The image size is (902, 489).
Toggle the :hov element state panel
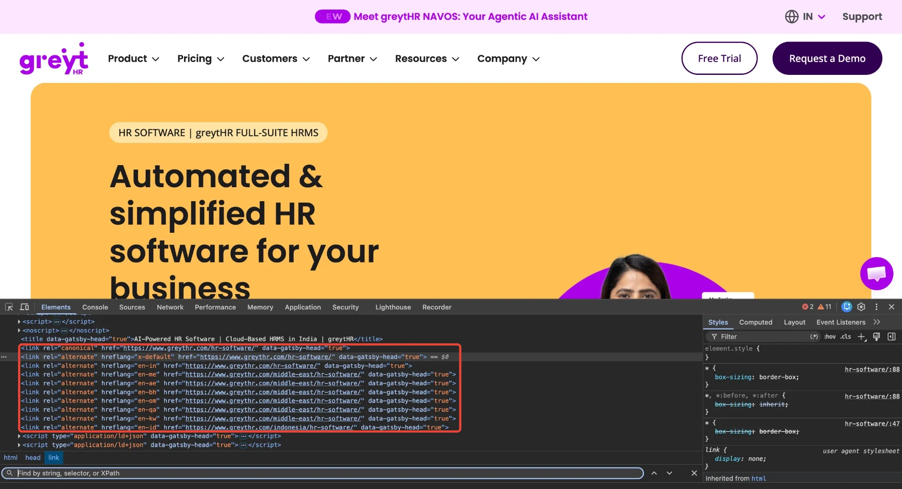[x=830, y=337]
